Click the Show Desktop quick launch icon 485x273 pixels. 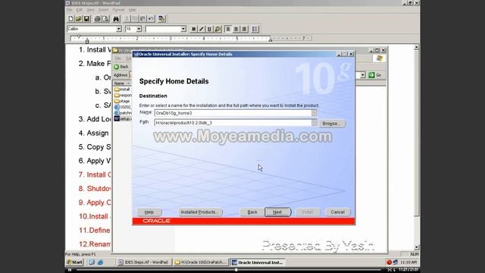click(92, 262)
